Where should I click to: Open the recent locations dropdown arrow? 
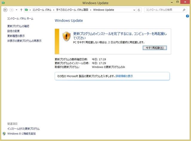pyautogui.click(x=17, y=10)
